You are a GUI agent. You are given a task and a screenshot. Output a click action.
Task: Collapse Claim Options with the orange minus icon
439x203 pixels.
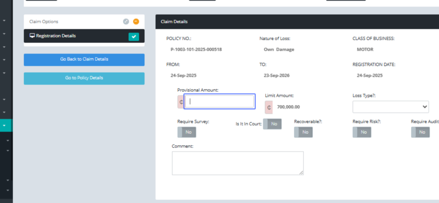(136, 22)
